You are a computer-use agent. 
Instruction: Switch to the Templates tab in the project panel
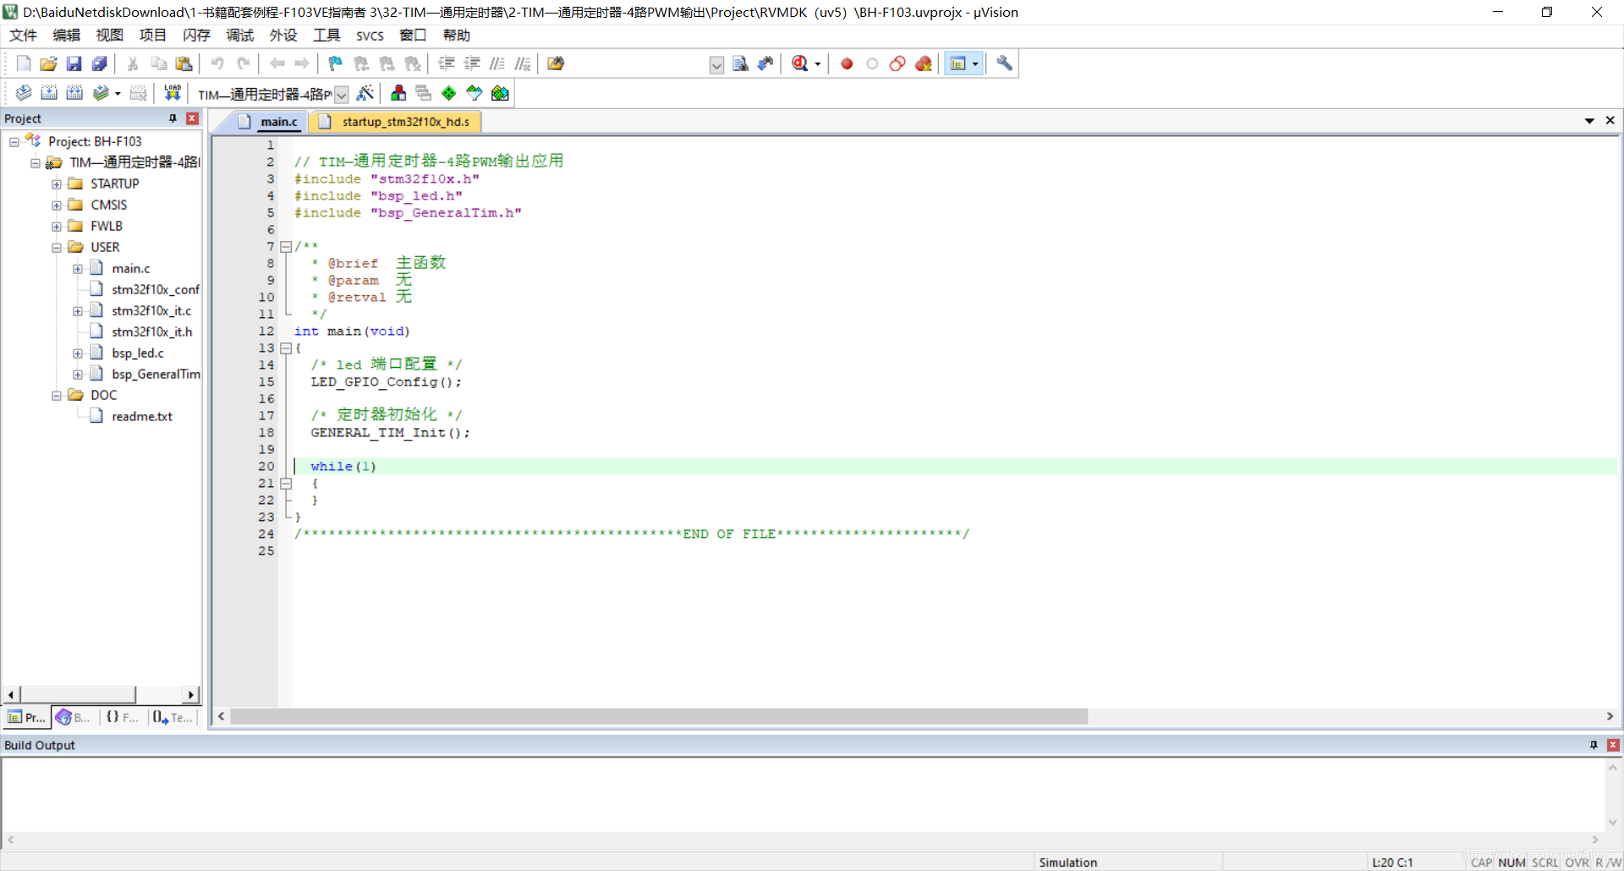point(173,717)
